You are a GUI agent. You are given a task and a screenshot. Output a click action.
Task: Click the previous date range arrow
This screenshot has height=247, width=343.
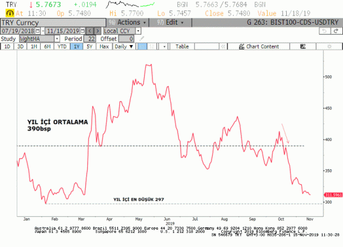pos(90,31)
